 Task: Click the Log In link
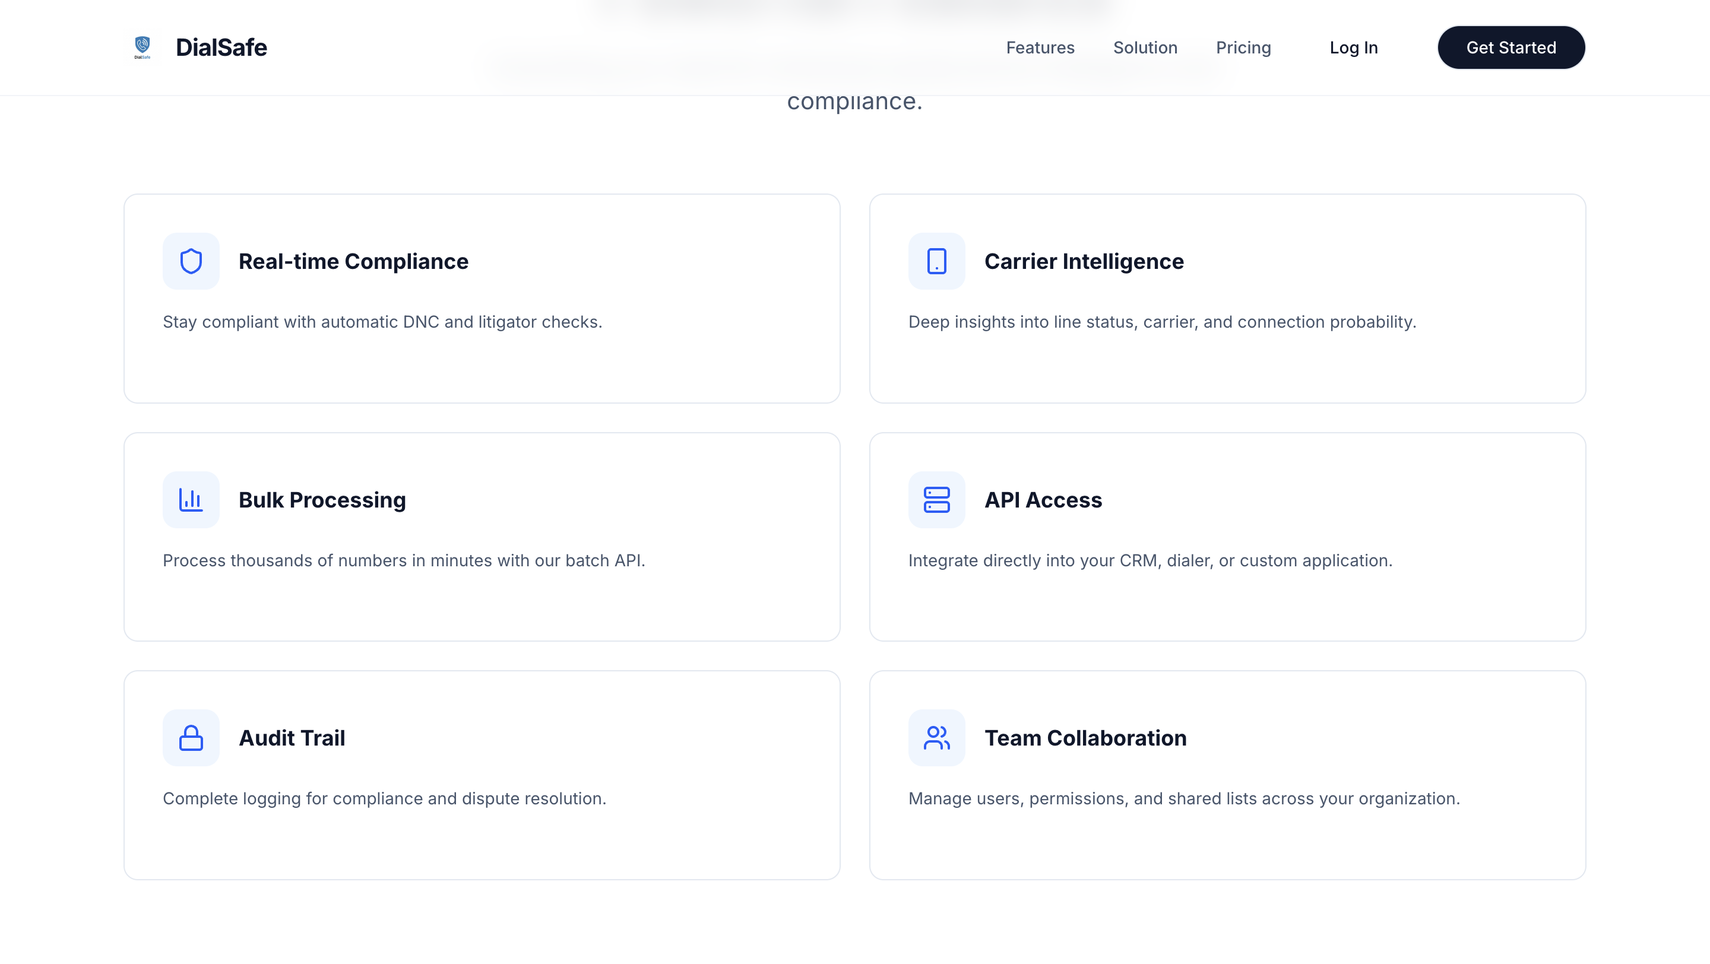pos(1353,47)
